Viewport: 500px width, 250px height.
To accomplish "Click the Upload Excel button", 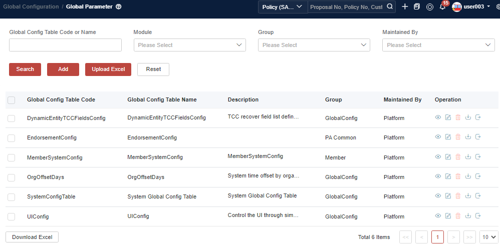I will click(x=108, y=69).
